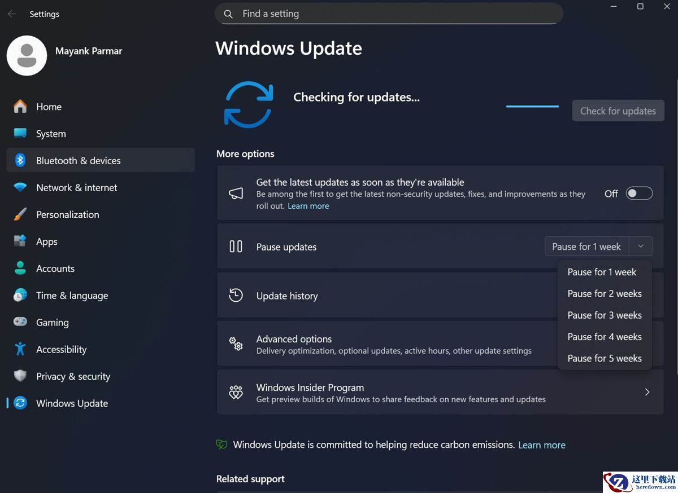Collapse the pause duration dropdown chevron
The image size is (678, 493).
pos(640,246)
